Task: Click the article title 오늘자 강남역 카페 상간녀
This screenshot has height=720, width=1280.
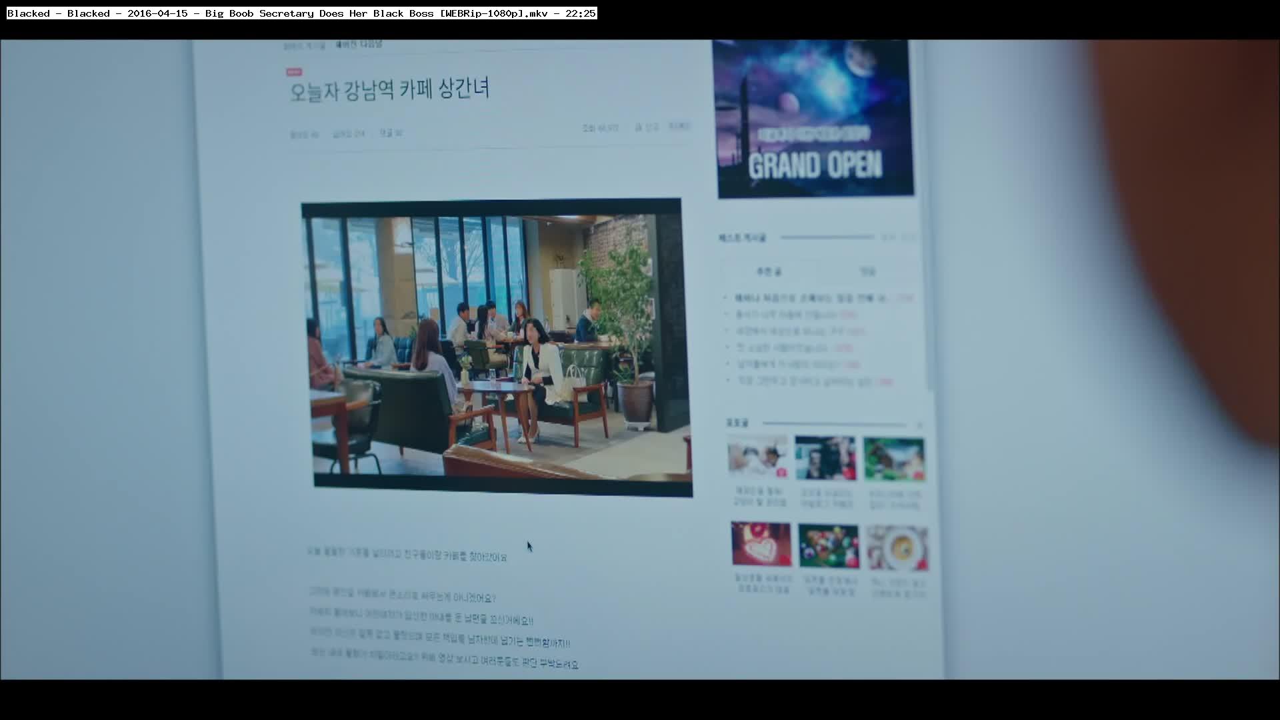Action: click(389, 89)
